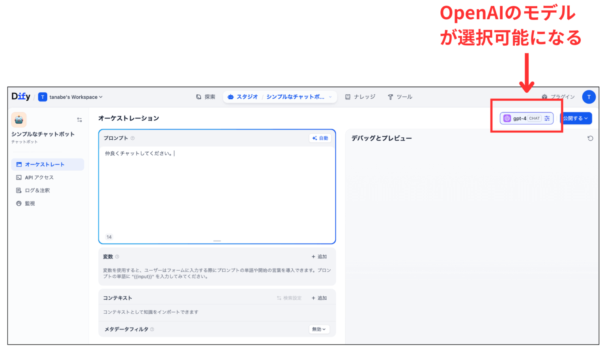
Task: Select オーケストレート in the sidebar
Action: [43, 164]
